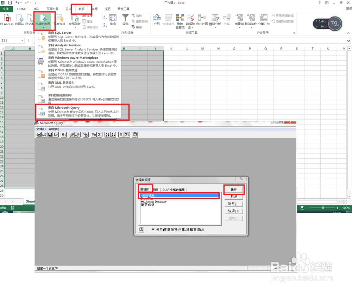Expand Data Validation (数据验证) dropdown
This screenshot has width=352, height=290.
(x=193, y=28)
